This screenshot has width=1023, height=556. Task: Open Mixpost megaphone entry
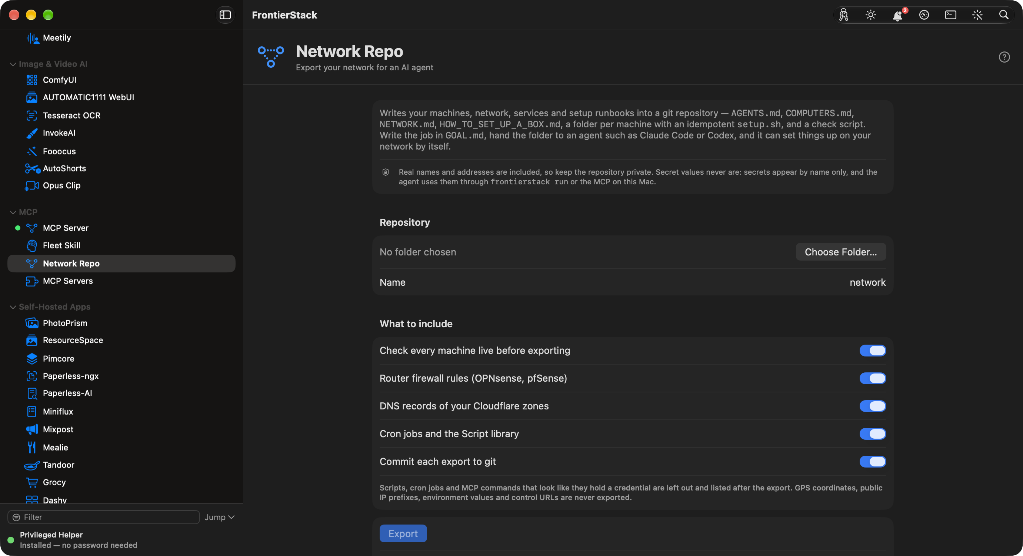[121, 429]
